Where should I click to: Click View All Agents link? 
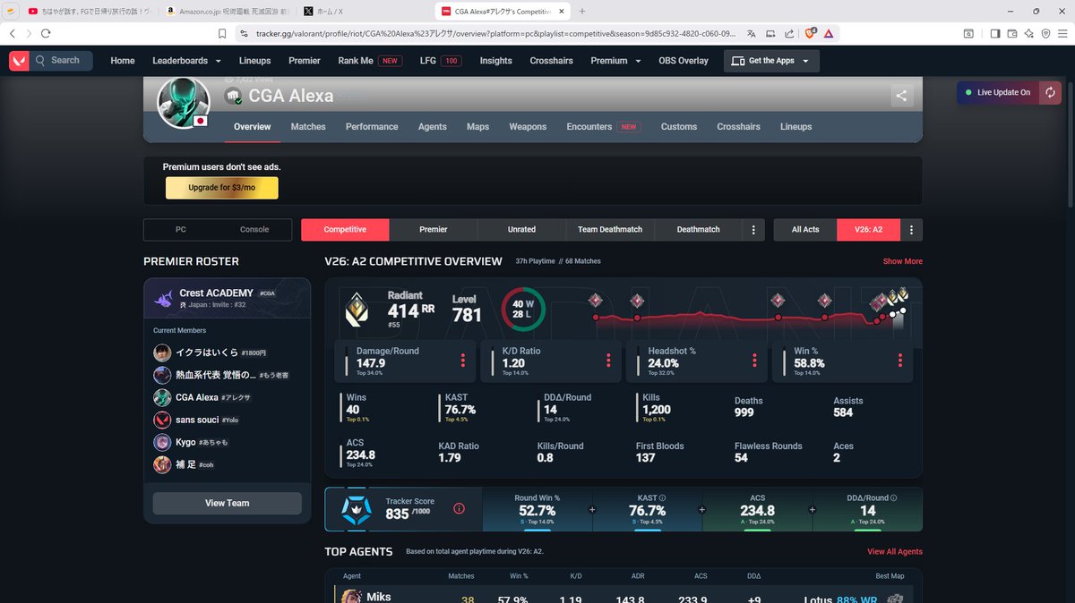894,552
